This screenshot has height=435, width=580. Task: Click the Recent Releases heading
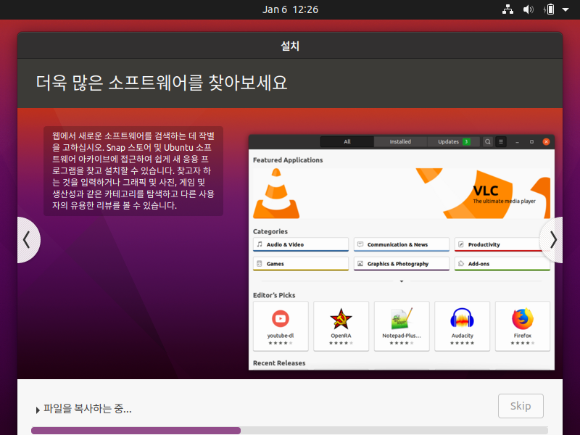pyautogui.click(x=279, y=363)
